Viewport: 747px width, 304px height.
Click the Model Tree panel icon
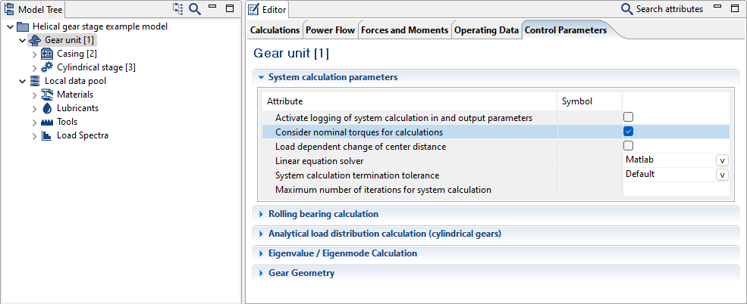(9, 9)
